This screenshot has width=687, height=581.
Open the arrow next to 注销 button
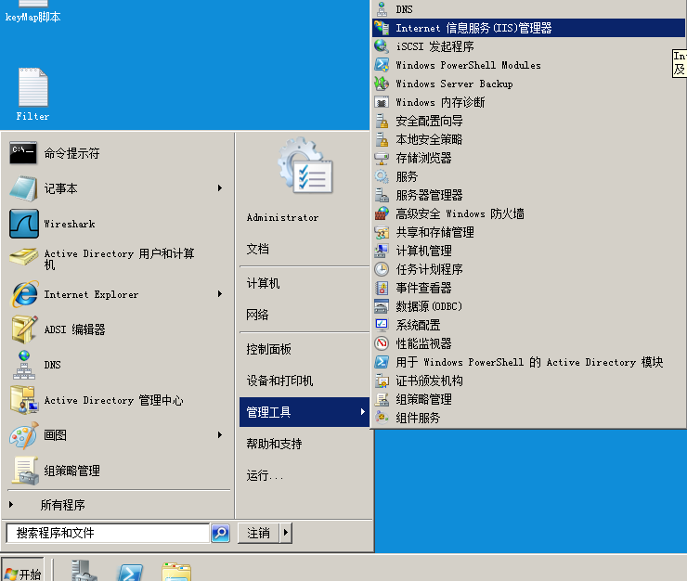(286, 533)
